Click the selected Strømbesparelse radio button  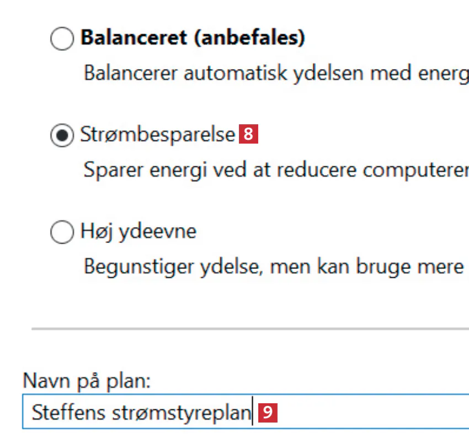click(x=61, y=135)
